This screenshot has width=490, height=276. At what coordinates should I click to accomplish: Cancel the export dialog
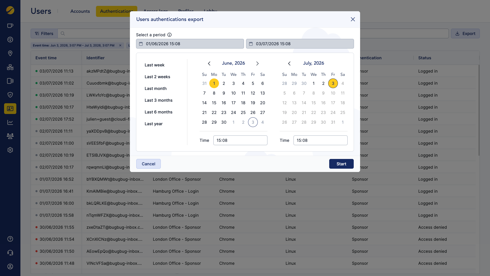(x=149, y=164)
